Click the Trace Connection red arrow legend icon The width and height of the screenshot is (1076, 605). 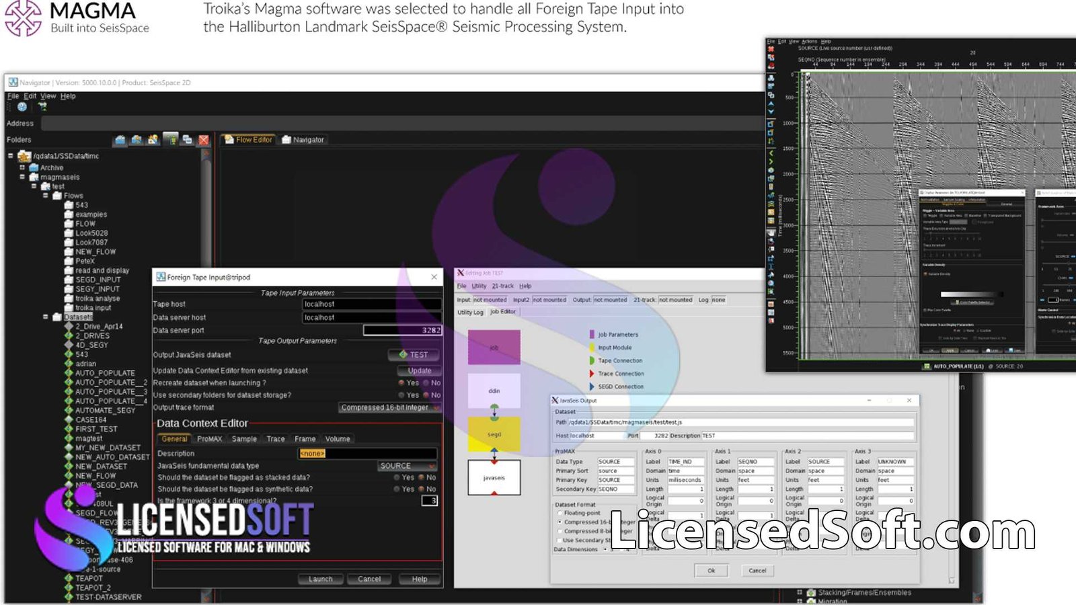592,374
